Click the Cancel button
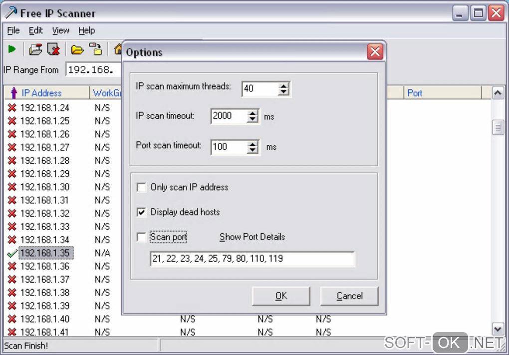509x355 pixels. (x=349, y=296)
